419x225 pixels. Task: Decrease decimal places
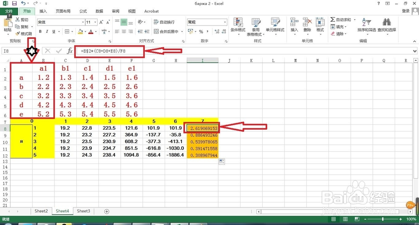(x=224, y=31)
